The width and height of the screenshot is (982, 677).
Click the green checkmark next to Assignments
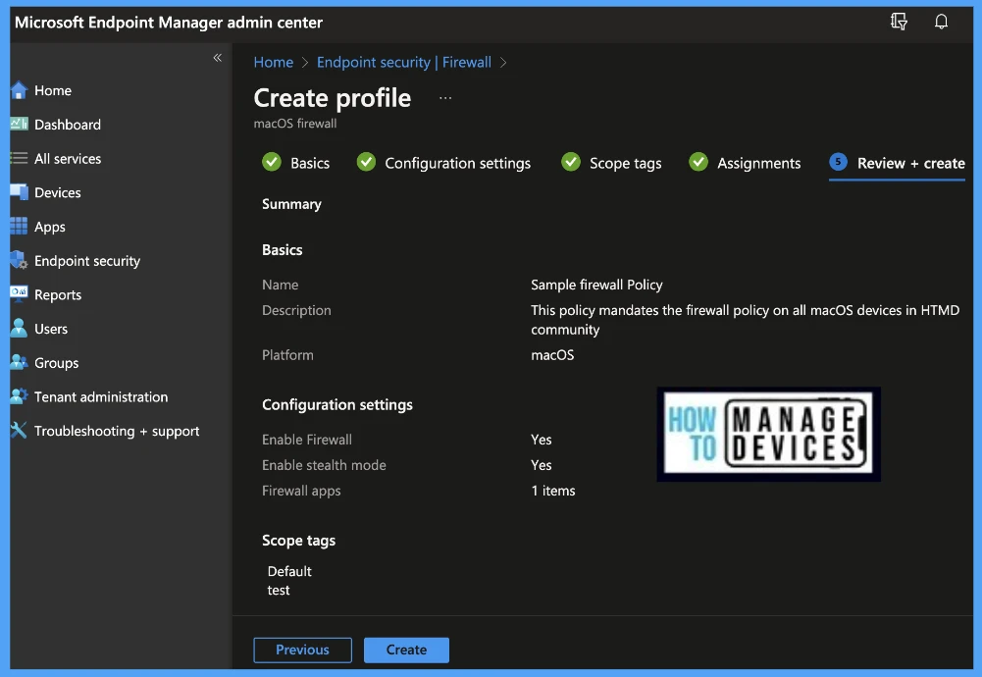(698, 162)
